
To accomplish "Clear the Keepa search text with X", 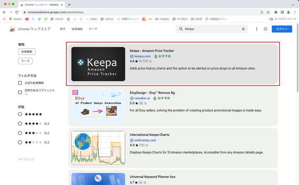I will (x=243, y=29).
